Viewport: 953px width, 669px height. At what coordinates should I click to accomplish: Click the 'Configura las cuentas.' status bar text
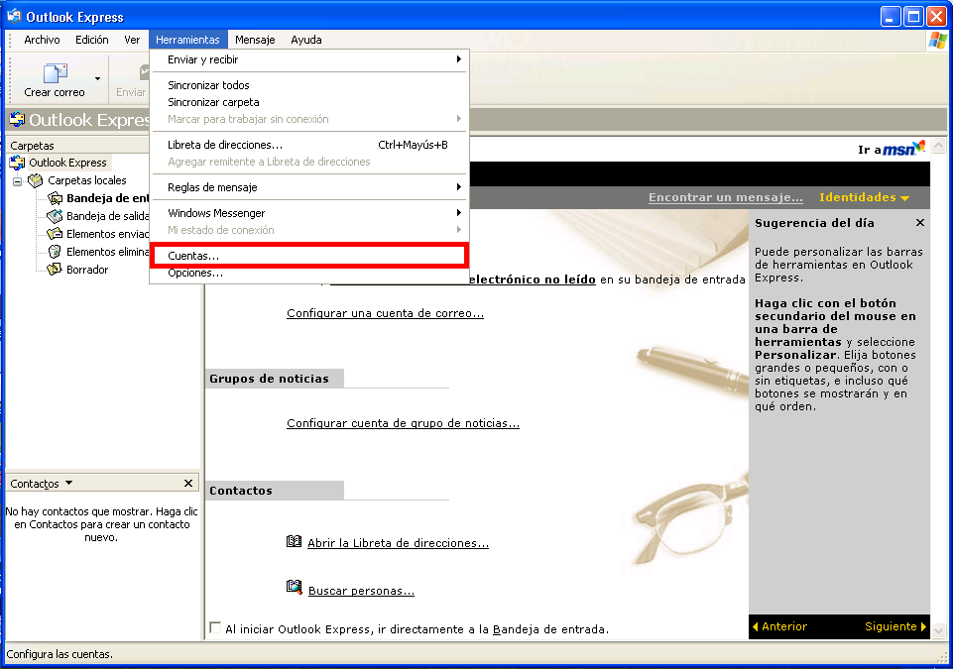pyautogui.click(x=60, y=654)
